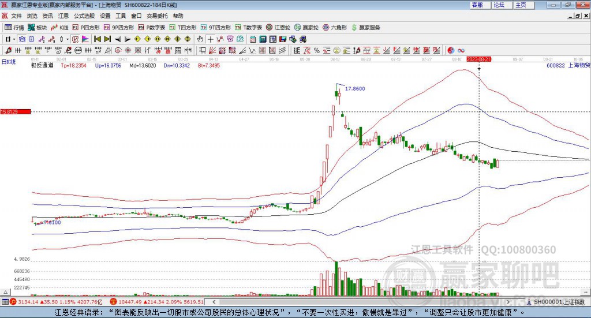This screenshot has width=591, height=318.
Task: Click the 日K线 label
Action: [8, 62]
